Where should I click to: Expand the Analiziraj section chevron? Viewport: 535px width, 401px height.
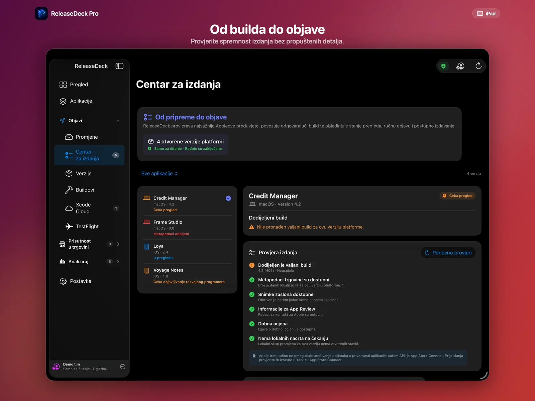point(118,262)
